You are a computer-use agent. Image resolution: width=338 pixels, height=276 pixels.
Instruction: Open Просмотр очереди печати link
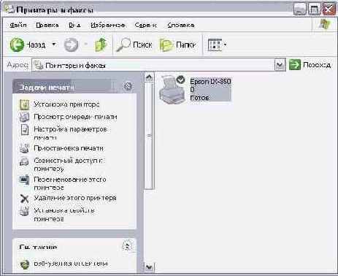[75, 117]
